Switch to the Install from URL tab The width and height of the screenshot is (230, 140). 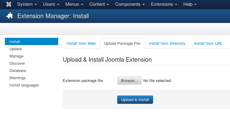208,44
